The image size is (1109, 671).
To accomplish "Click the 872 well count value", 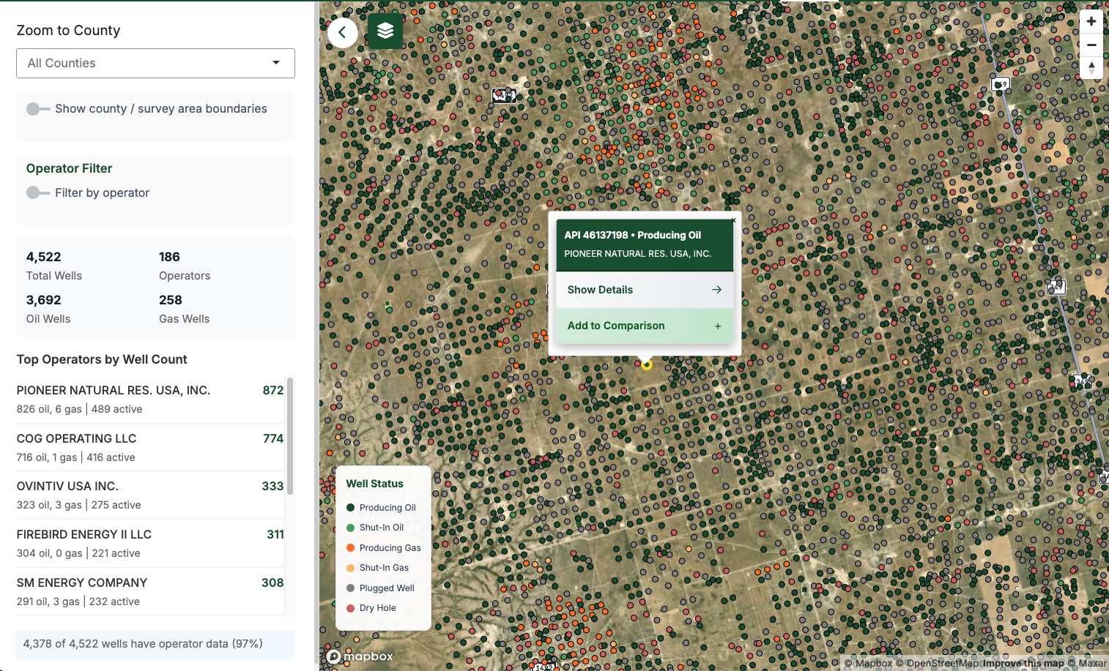I will click(273, 390).
